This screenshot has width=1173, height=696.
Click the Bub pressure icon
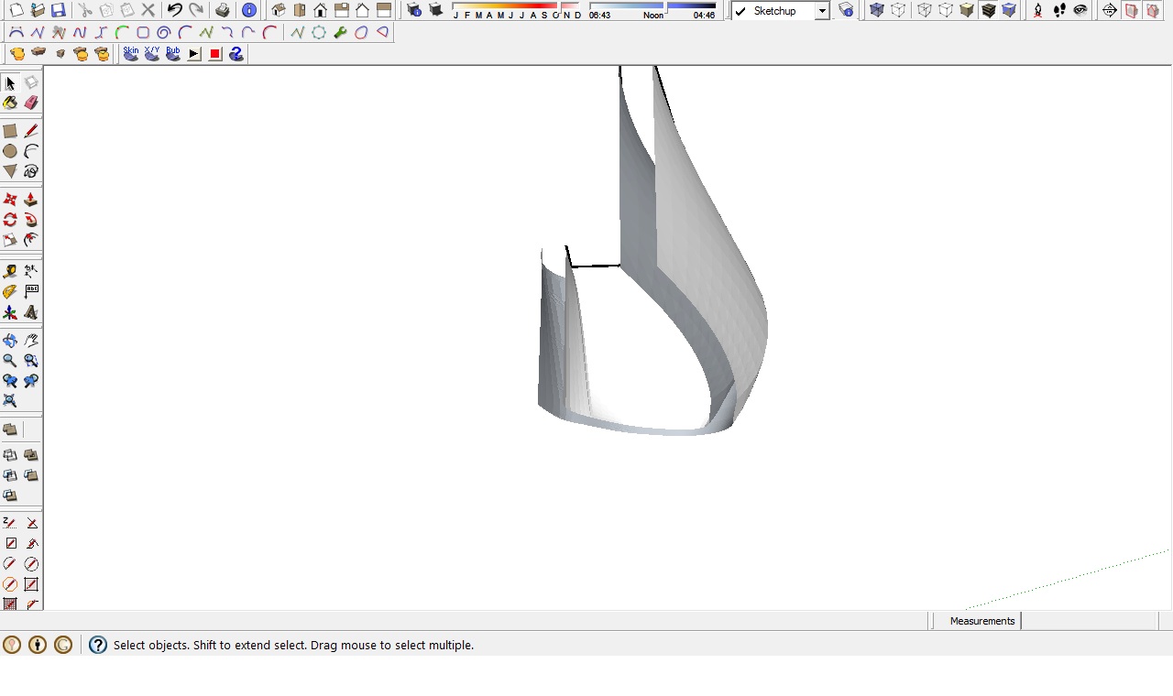click(x=173, y=54)
